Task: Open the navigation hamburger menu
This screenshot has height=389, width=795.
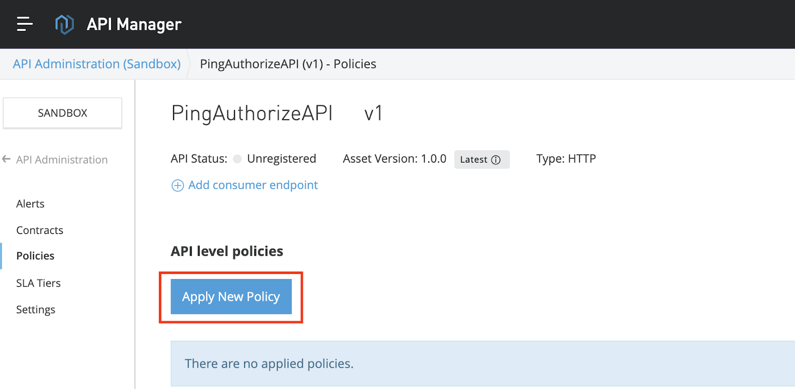Action: (x=24, y=24)
